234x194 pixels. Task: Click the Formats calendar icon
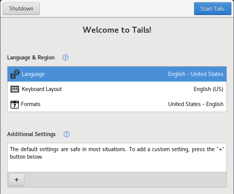[x=15, y=104]
